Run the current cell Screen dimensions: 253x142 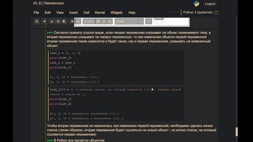[89, 21]
